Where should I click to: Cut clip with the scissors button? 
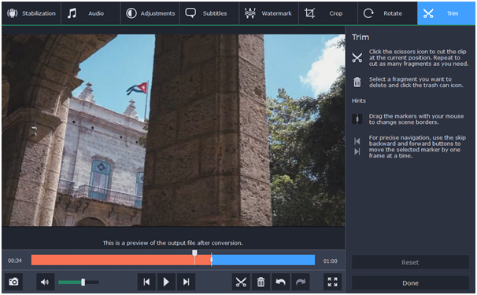click(241, 282)
